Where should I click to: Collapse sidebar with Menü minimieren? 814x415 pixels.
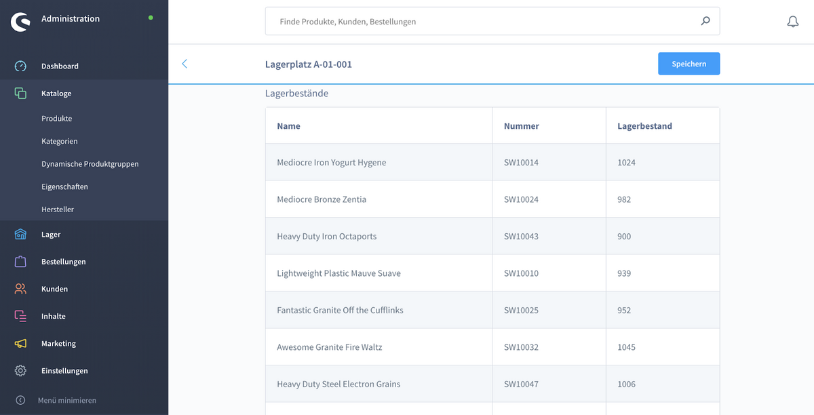[66, 400]
